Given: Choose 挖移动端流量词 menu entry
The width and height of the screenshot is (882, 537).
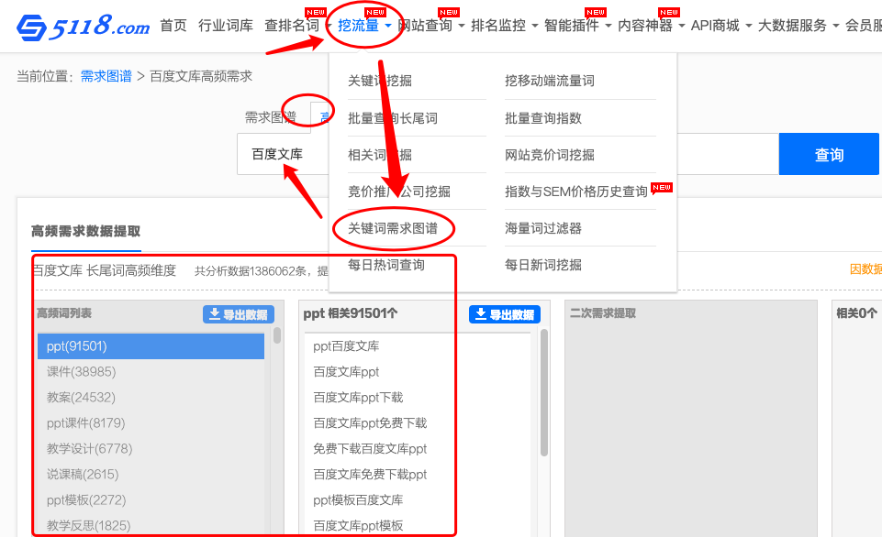Looking at the screenshot, I should click(550, 81).
